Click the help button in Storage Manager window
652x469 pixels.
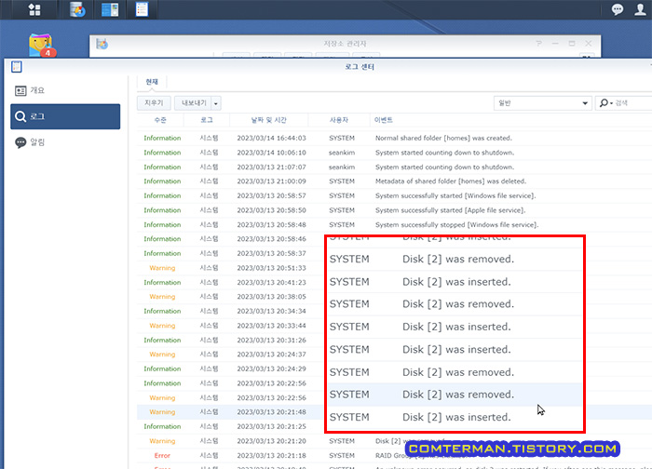tap(539, 43)
